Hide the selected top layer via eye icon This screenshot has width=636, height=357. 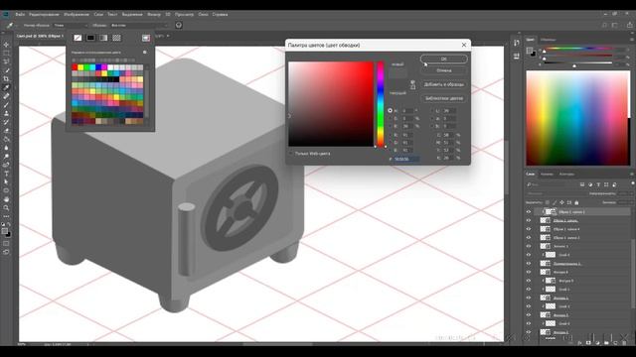[x=529, y=211]
